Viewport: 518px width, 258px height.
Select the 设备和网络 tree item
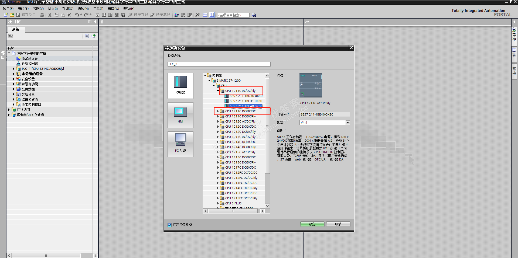coord(30,64)
